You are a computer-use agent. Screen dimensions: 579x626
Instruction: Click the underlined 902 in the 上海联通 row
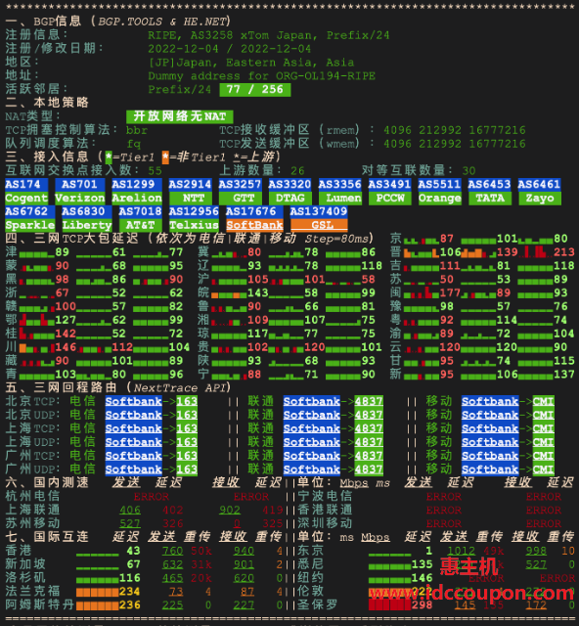pyautogui.click(x=230, y=511)
